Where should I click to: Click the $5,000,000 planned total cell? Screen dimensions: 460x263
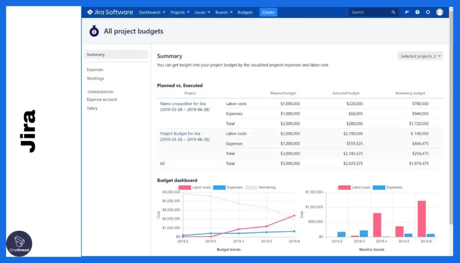coord(290,164)
